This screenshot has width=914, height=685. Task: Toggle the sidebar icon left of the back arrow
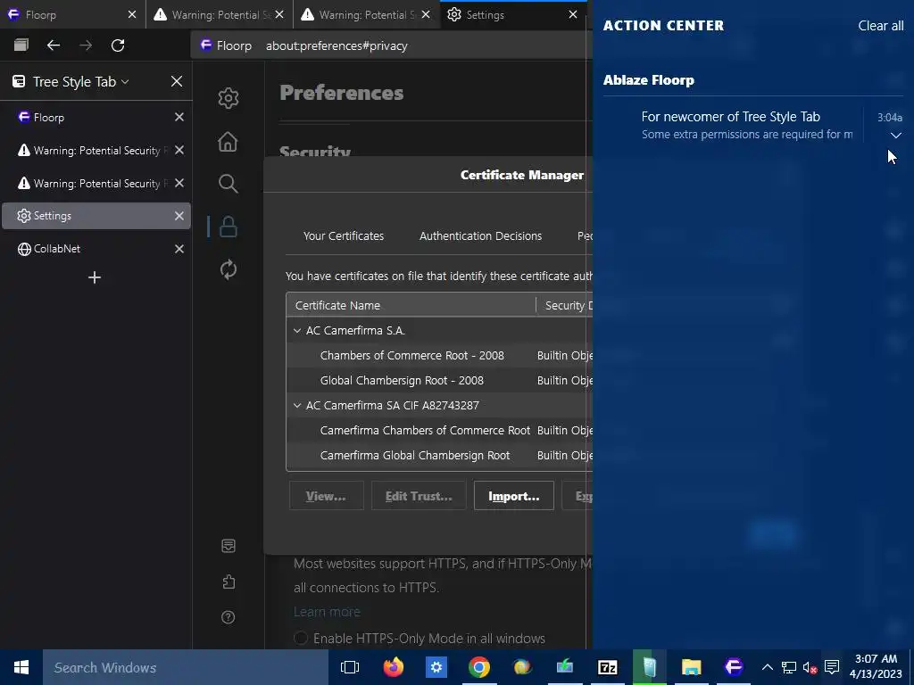point(21,45)
